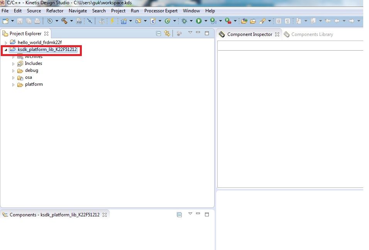Viewport: 369px width, 250px height.
Task: Expand the Includes node
Action: (13, 64)
